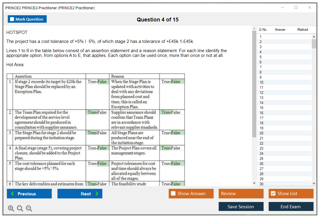321x219 pixels.
Task: Select False for reason in line 3
Action: [x=176, y=133]
